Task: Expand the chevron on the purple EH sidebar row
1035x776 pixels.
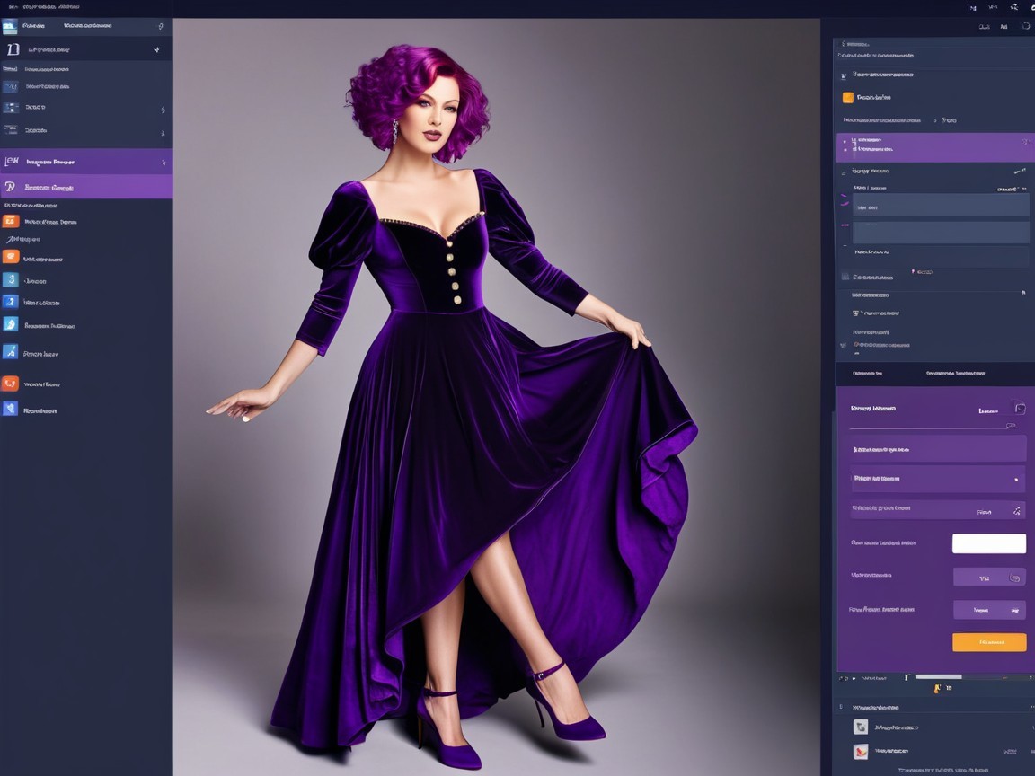Action: click(x=164, y=163)
